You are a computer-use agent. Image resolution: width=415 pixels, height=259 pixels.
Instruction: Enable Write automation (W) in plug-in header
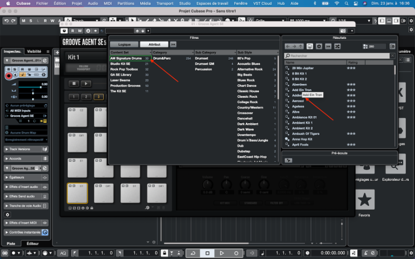click(x=80, y=31)
